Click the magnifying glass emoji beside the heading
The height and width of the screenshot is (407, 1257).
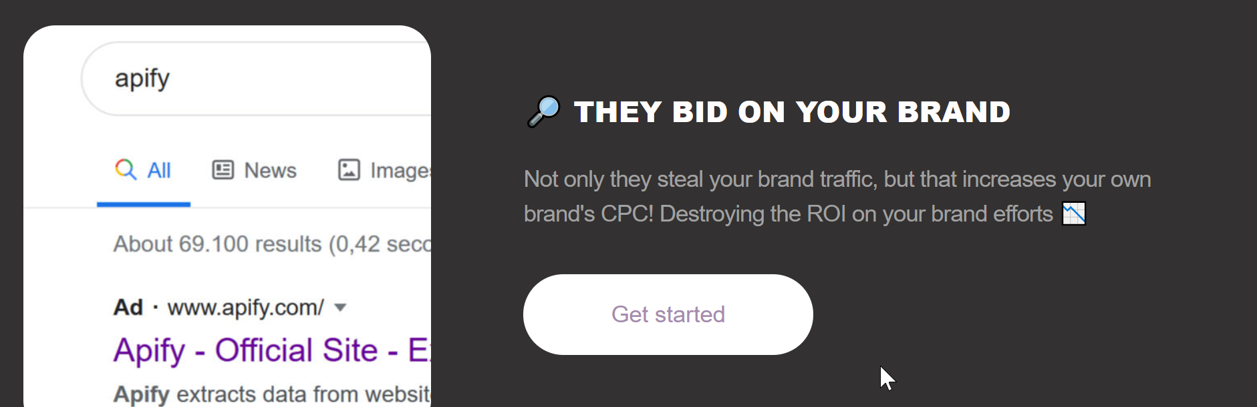(543, 111)
